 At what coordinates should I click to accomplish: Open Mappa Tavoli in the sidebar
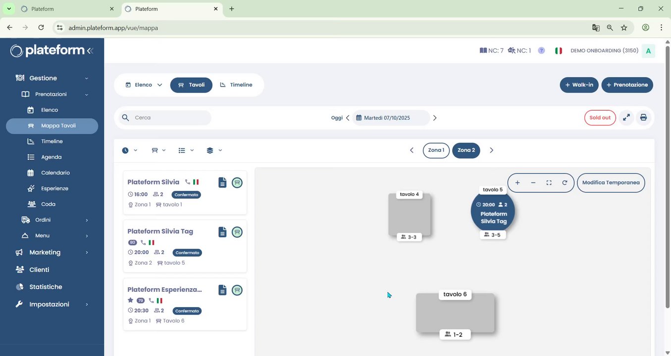click(x=52, y=126)
